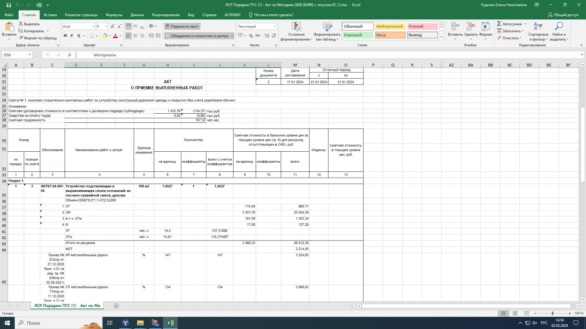
Task: Apply the Нейтральный cell style
Action: pos(390,26)
